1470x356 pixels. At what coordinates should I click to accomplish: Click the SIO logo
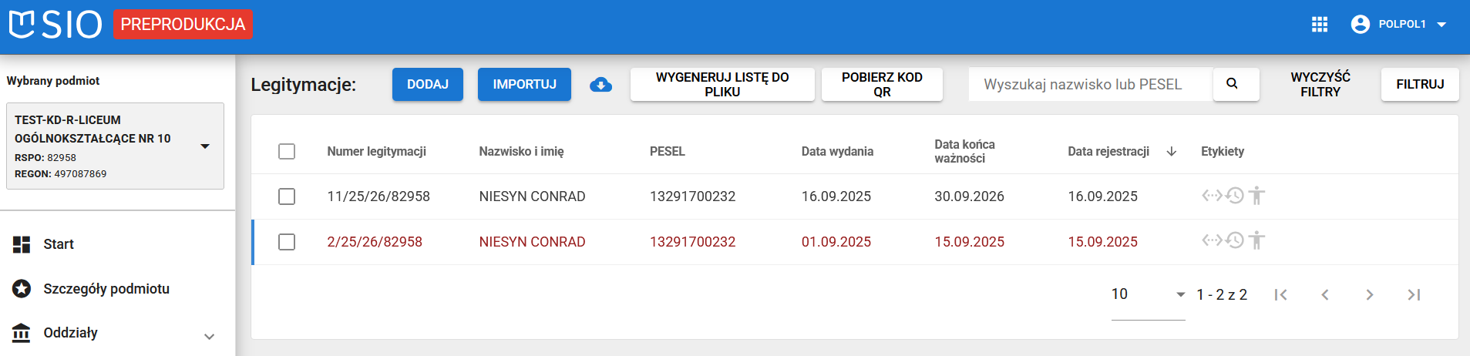tap(56, 25)
